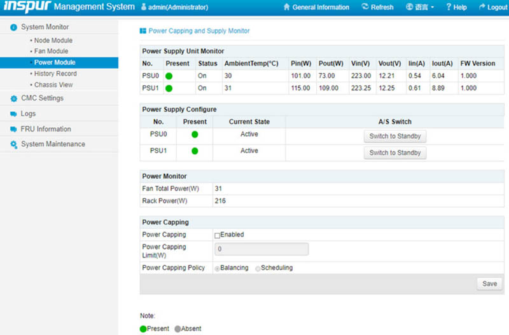
Task: Open the Fan Module page
Action: [51, 51]
